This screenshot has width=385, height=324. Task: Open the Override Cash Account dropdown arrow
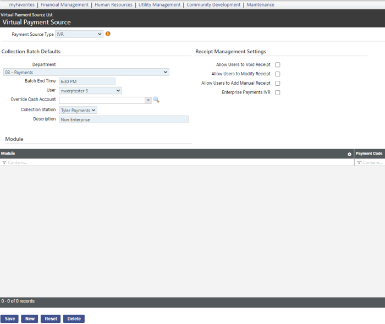click(148, 100)
